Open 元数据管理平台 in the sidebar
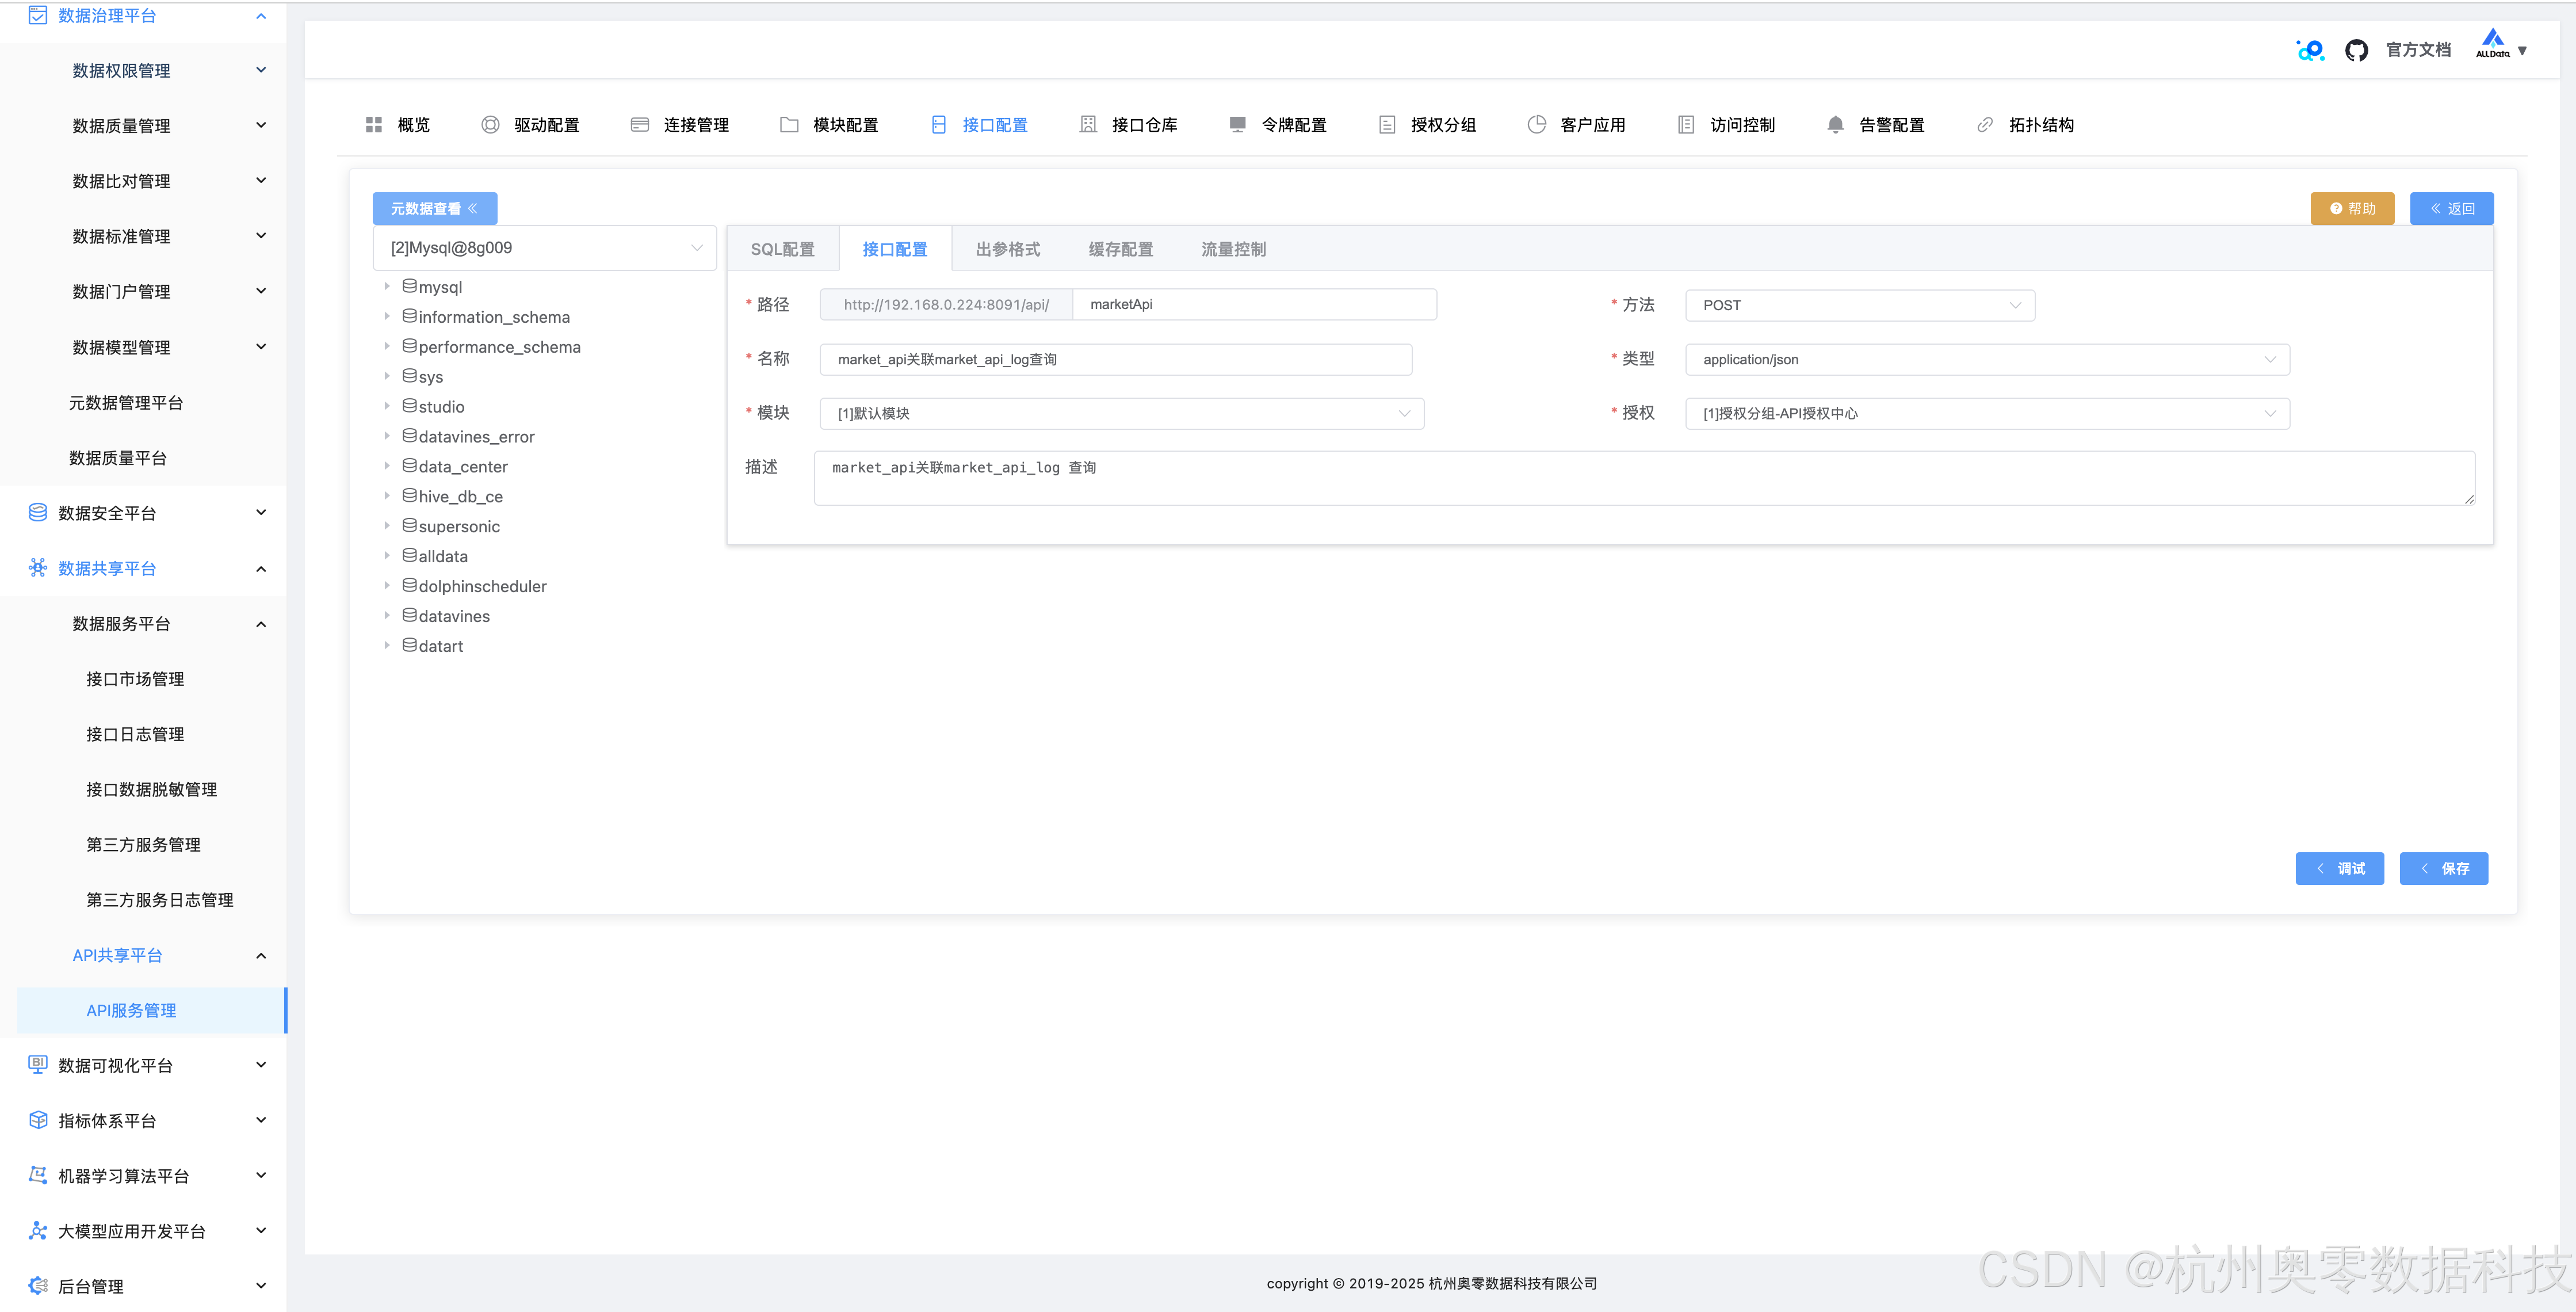Viewport: 2576px width, 1312px height. pos(126,403)
